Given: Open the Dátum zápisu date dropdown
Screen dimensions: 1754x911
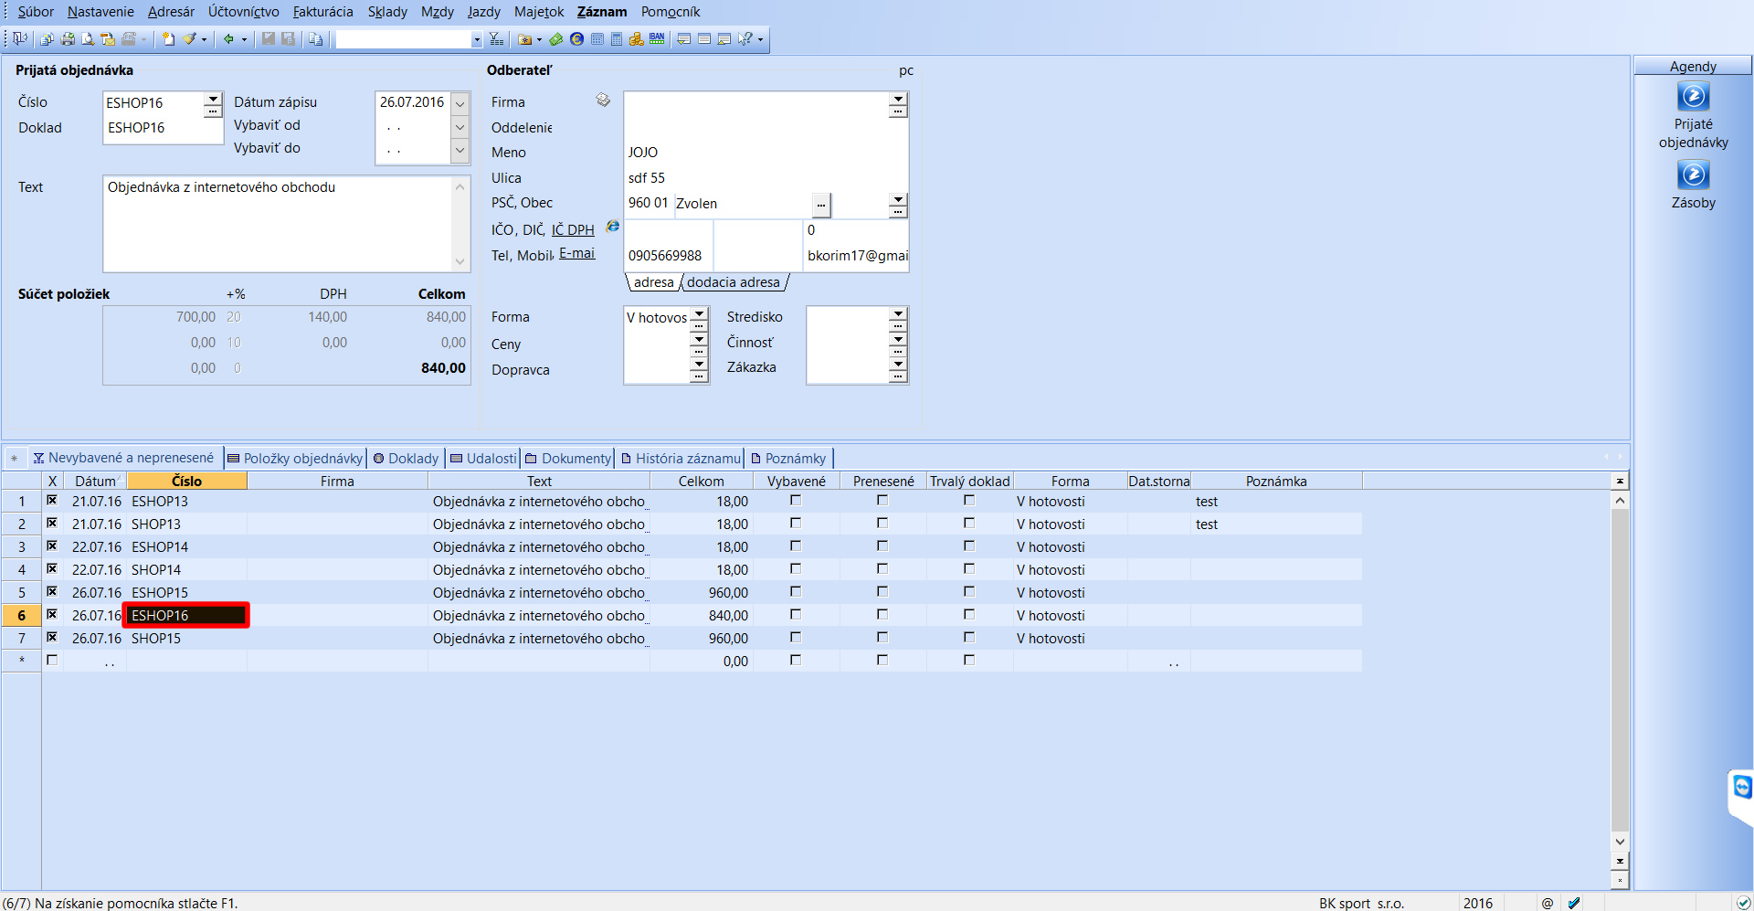Looking at the screenshot, I should 460,103.
